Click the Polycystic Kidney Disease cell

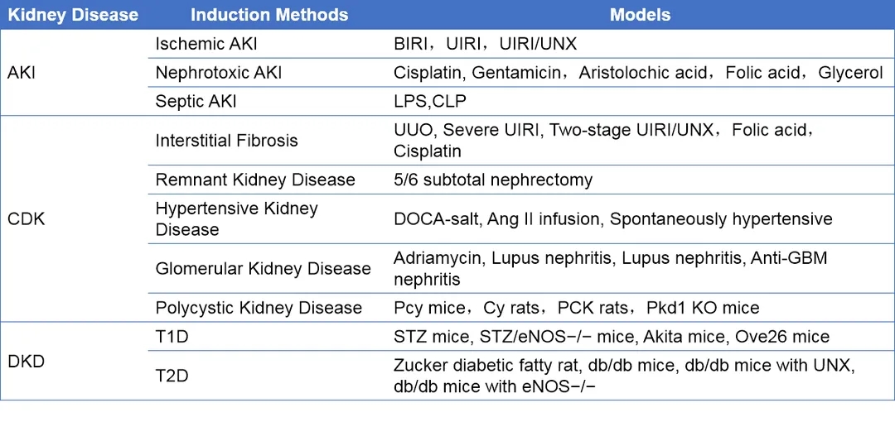(259, 308)
